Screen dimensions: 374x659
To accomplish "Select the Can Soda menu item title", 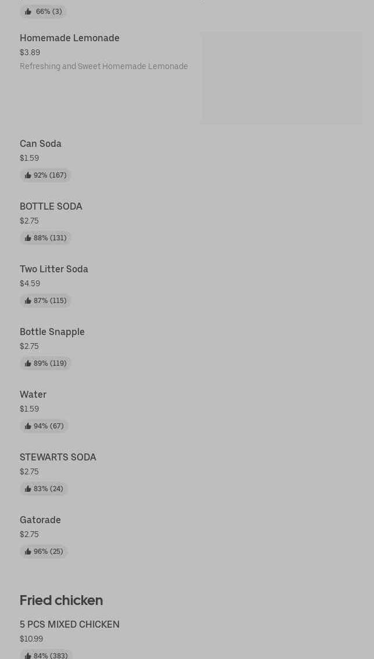I will [41, 144].
